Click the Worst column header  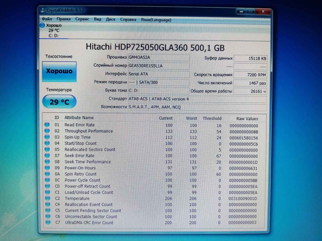click(x=191, y=118)
